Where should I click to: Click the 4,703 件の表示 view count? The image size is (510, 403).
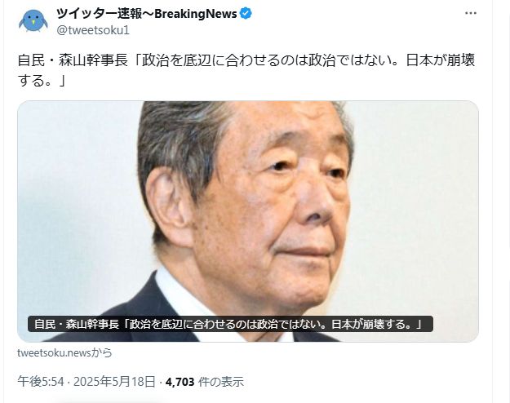[x=205, y=382]
